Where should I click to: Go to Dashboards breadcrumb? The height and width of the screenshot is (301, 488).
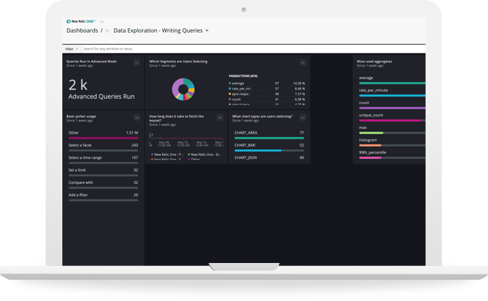coord(82,30)
